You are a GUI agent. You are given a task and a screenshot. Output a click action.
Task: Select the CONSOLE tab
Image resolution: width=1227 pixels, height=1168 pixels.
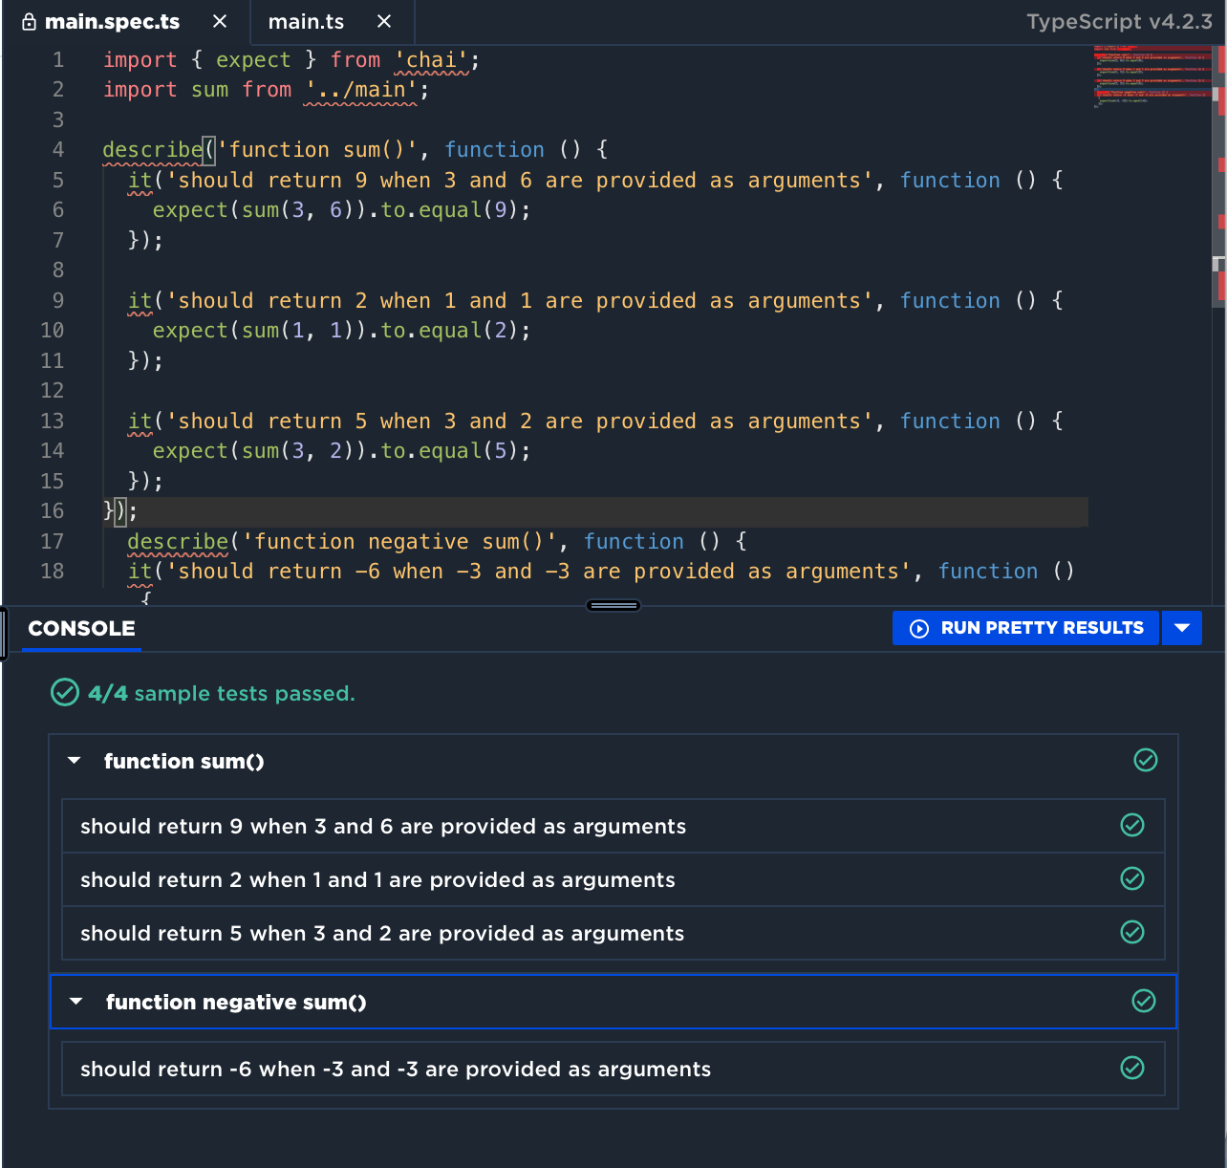[80, 628]
